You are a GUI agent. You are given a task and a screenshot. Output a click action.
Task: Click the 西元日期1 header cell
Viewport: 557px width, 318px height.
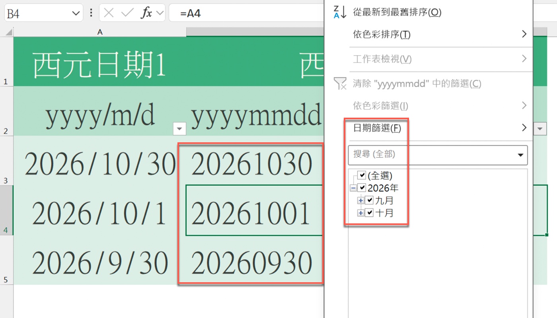tap(100, 62)
